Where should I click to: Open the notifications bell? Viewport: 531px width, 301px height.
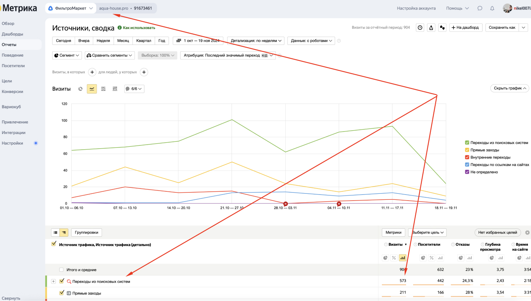point(492,8)
